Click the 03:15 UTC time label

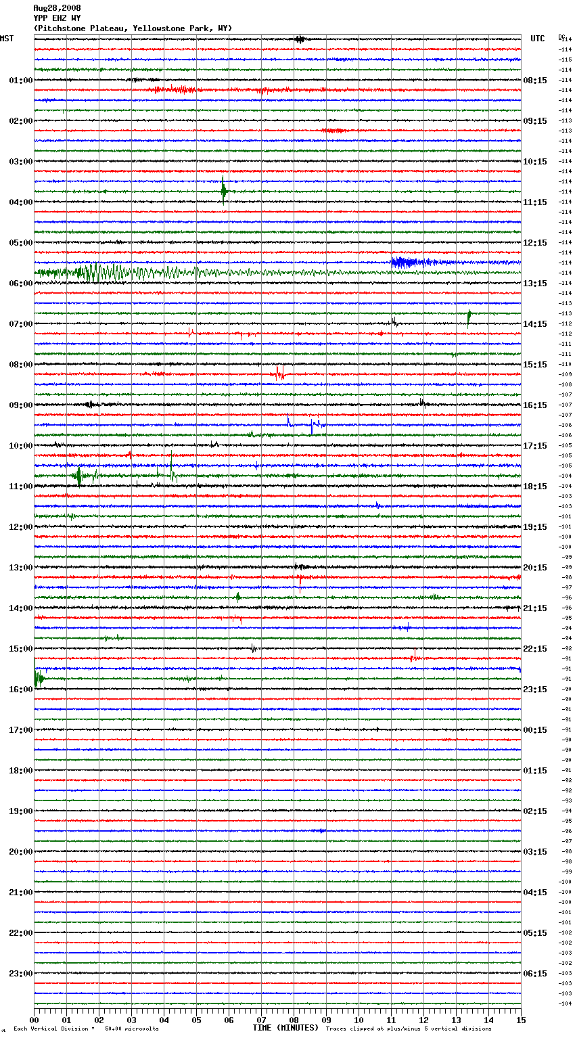click(x=535, y=852)
